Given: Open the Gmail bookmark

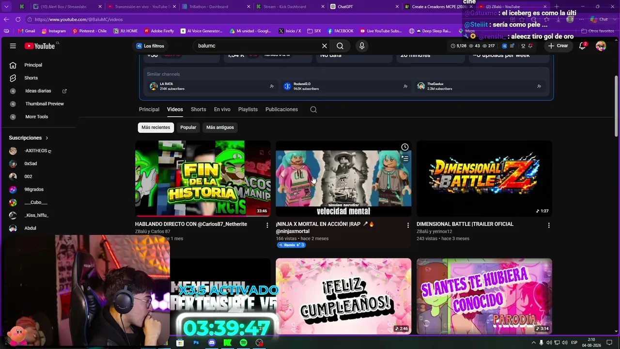Looking at the screenshot, I should pyautogui.click(x=26, y=31).
